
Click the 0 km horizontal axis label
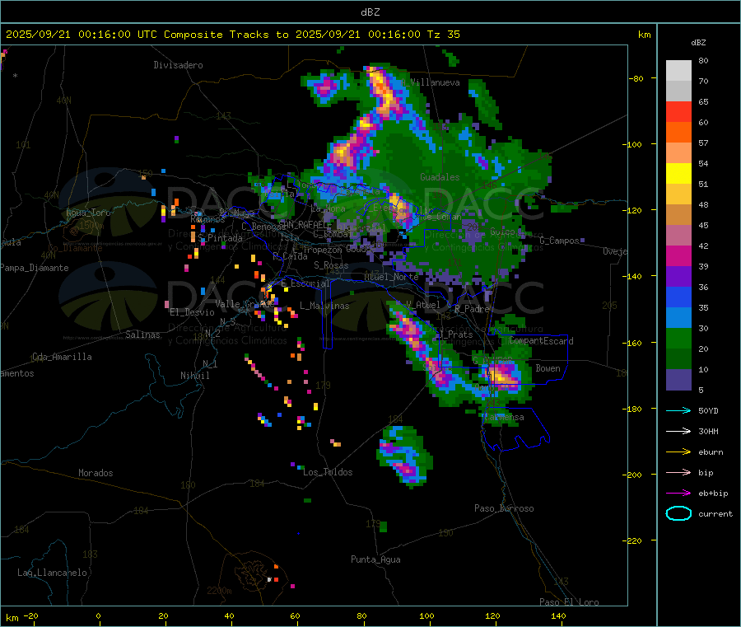[98, 615]
